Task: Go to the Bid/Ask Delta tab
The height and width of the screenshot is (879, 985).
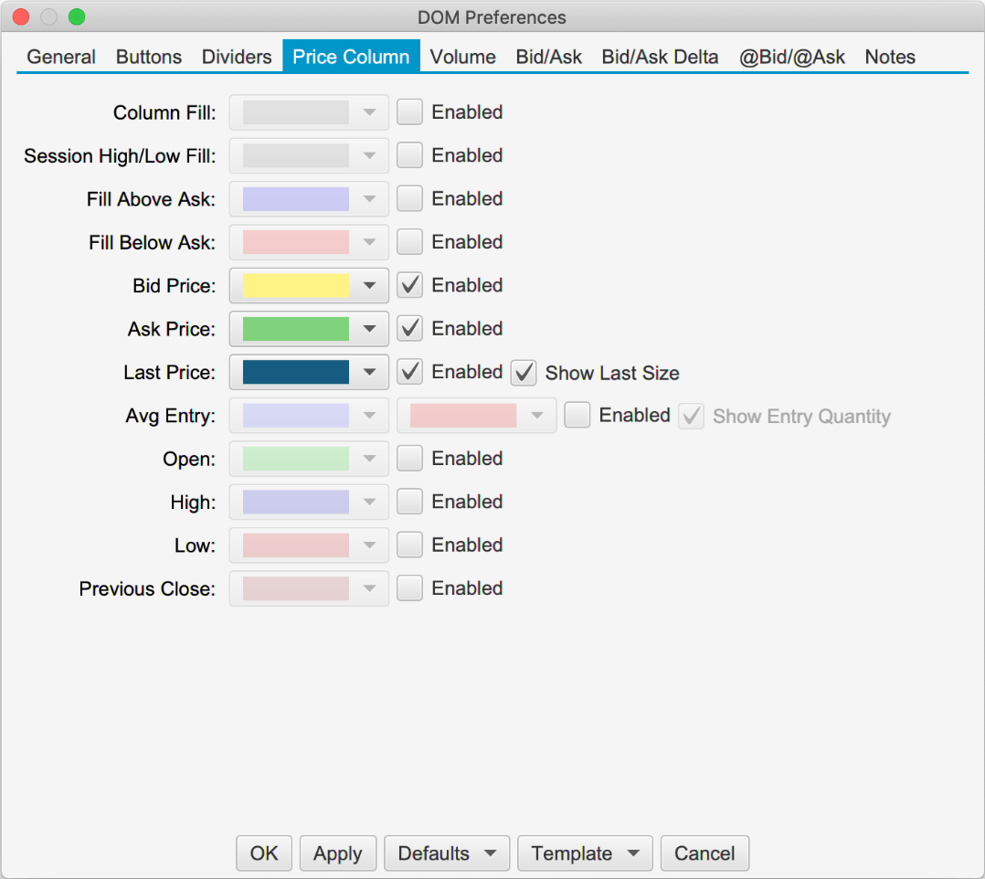Action: pyautogui.click(x=660, y=57)
